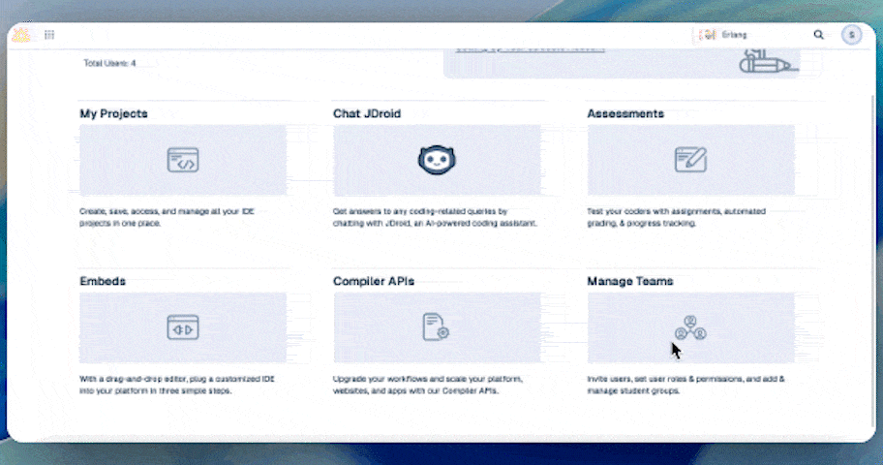Open the Manage Teams users icon

[690, 327]
